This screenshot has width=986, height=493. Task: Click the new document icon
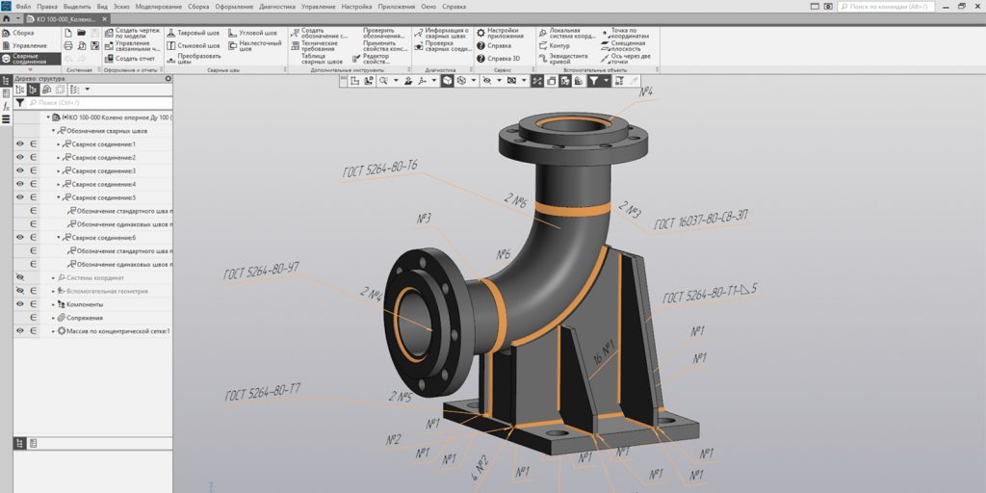[68, 33]
